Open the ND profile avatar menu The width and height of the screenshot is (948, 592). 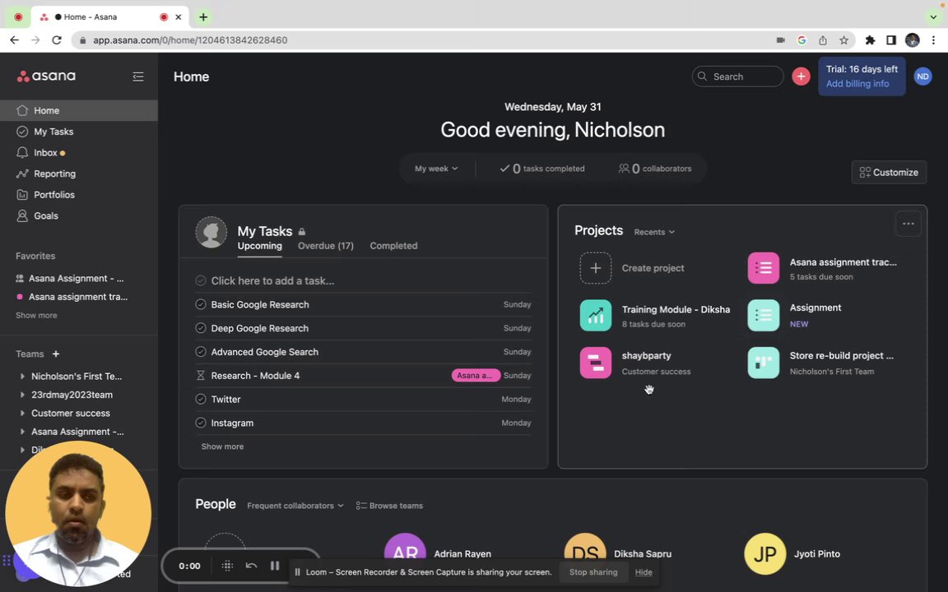(x=922, y=76)
